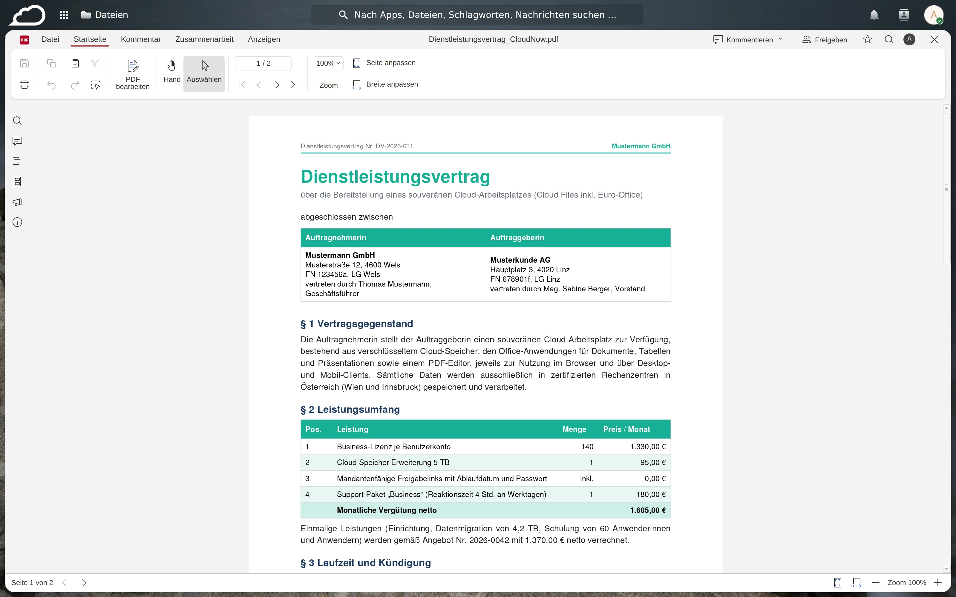Image resolution: width=956 pixels, height=597 pixels.
Task: Click the Copy icon in toolbar
Action: [x=51, y=63]
